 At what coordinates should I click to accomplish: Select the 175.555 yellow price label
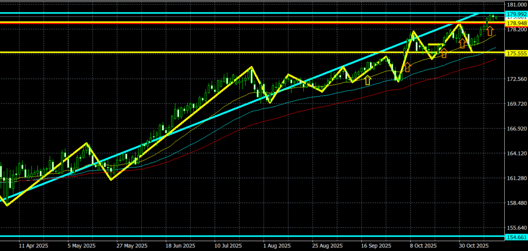[x=516, y=53]
